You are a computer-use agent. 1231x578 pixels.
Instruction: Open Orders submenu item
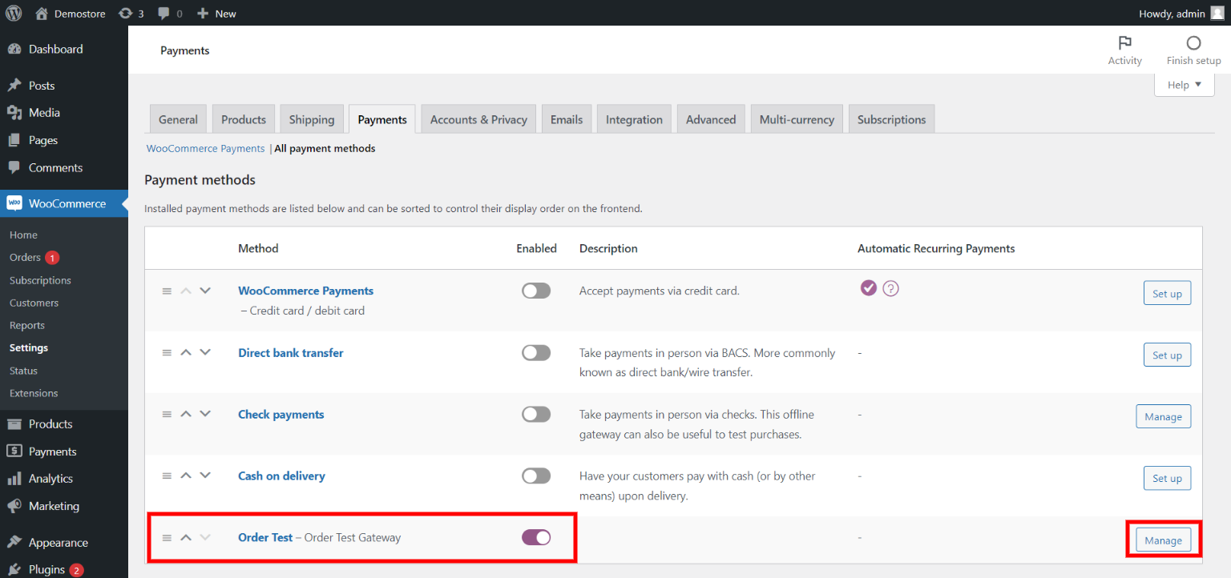pos(25,257)
